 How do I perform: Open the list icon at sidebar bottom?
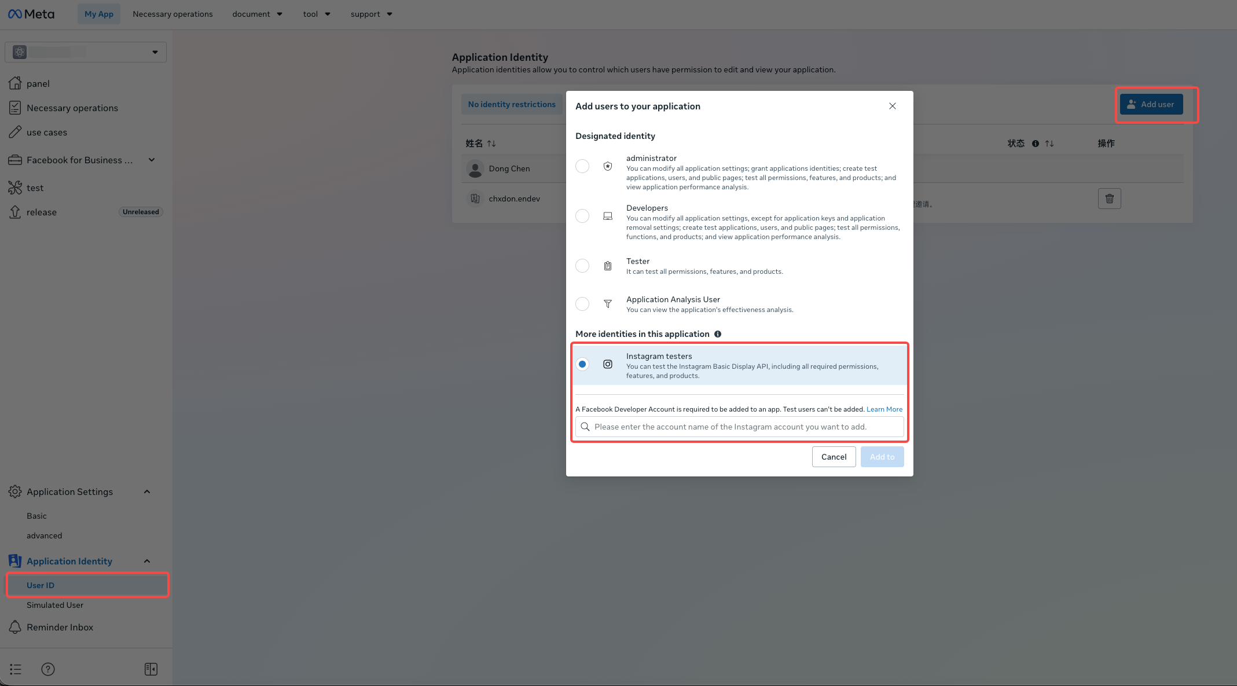pyautogui.click(x=16, y=669)
